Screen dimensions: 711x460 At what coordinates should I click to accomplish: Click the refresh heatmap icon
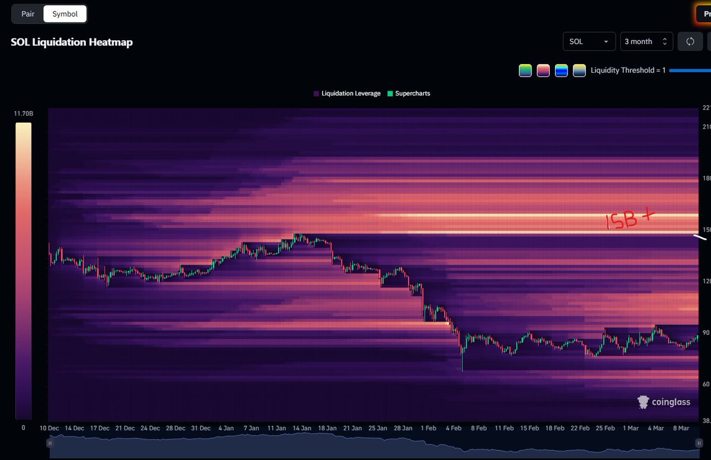coord(690,41)
